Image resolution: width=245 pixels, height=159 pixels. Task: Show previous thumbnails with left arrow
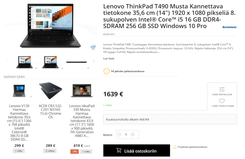click(x=7, y=61)
